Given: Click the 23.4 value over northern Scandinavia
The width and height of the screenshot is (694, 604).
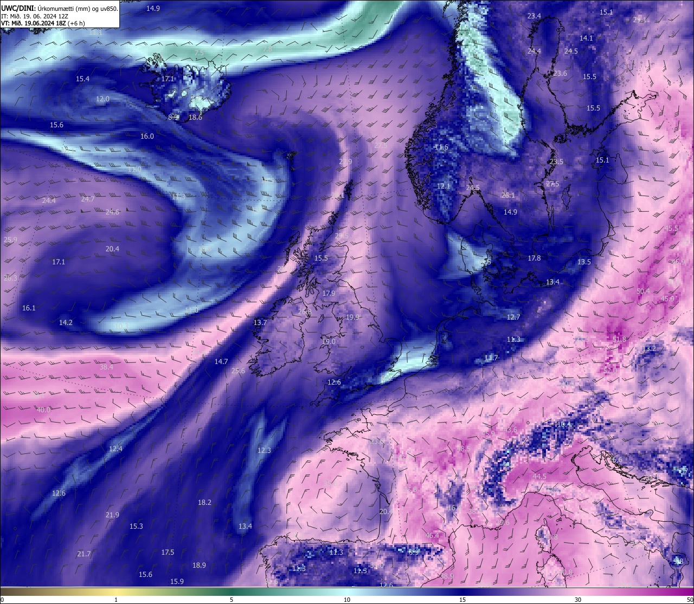Looking at the screenshot, I should click(534, 16).
